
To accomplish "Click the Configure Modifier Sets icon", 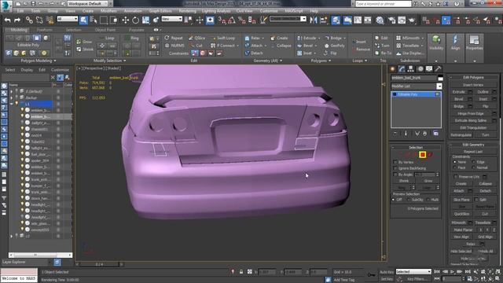I will pyautogui.click(x=435, y=133).
